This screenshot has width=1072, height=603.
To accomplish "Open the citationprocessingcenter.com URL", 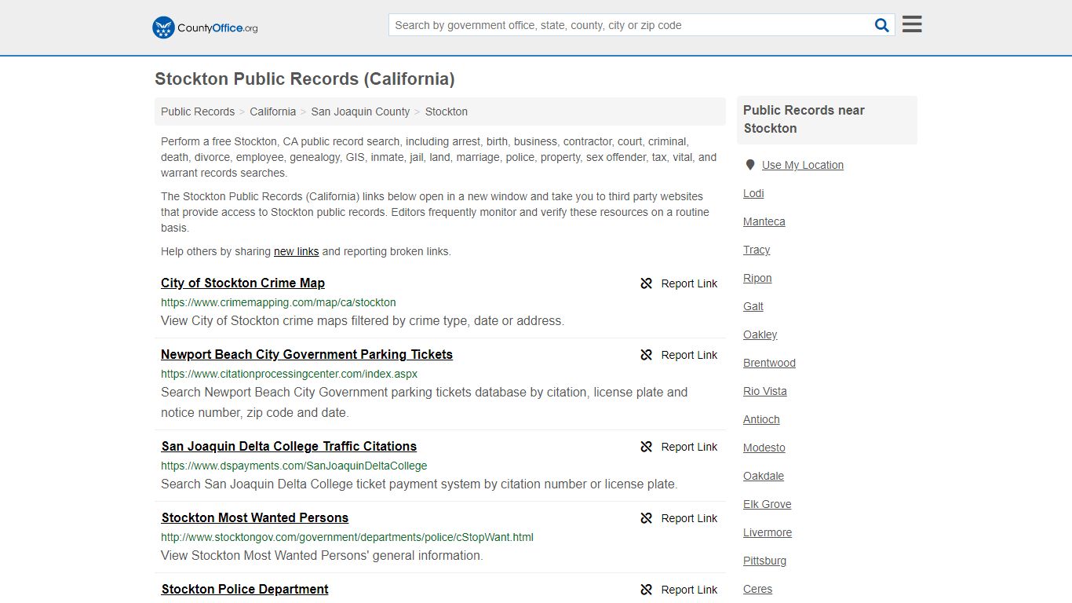I will click(290, 374).
